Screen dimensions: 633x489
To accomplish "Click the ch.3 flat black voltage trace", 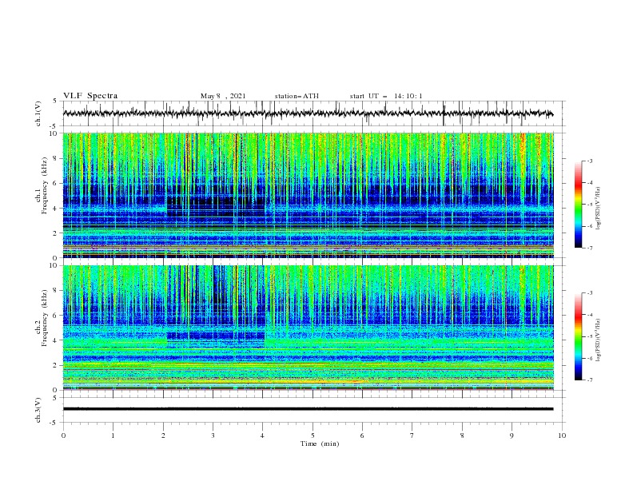I will pos(308,409).
